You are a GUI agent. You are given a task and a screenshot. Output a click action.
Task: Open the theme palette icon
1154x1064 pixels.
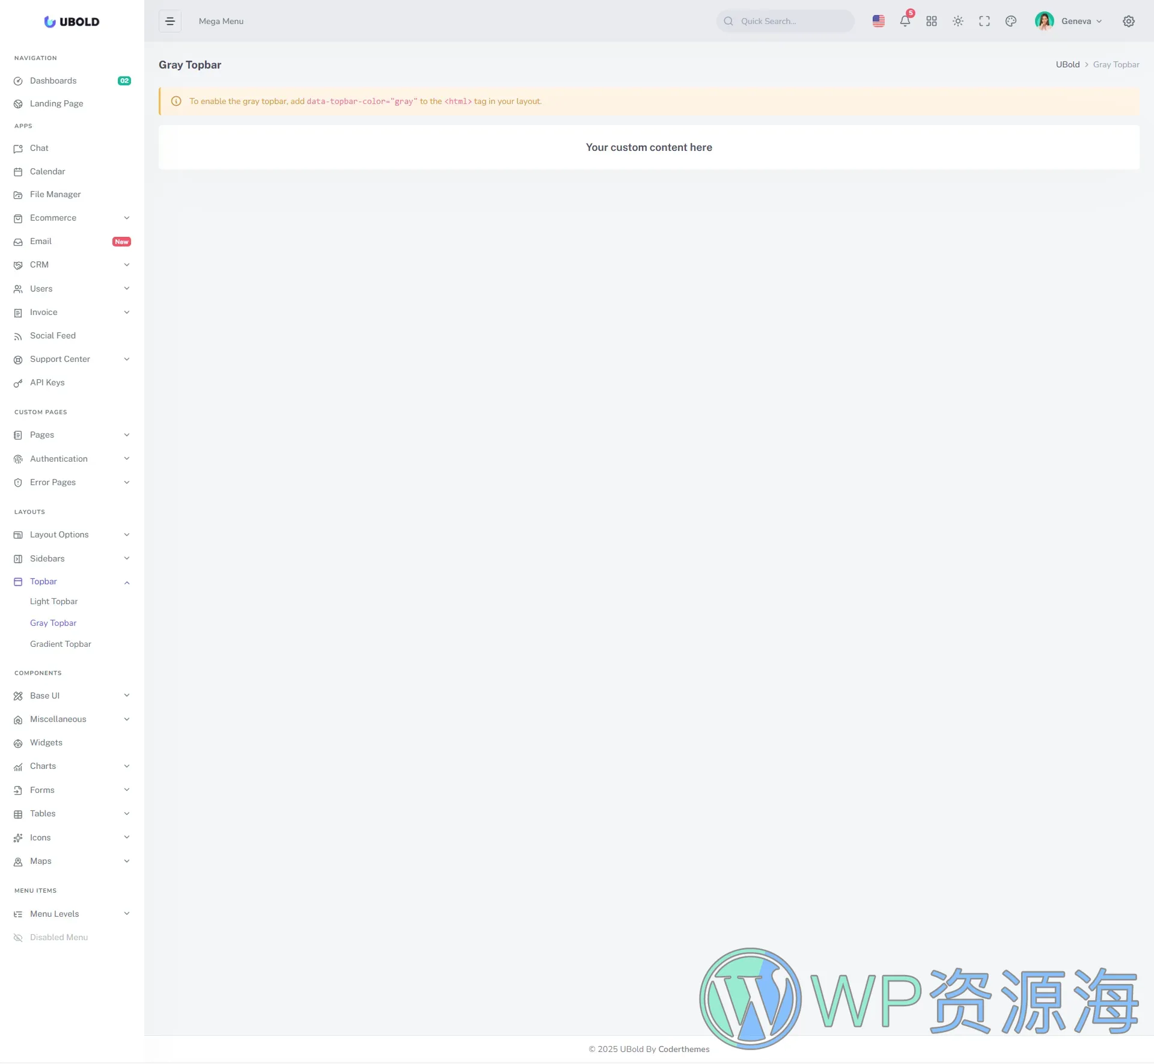click(1011, 21)
